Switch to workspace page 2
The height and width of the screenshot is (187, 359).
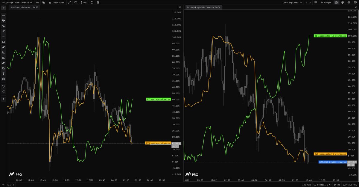point(310,2)
